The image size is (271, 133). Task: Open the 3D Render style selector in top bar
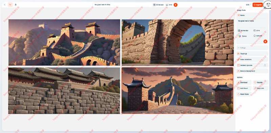(x=158, y=5)
